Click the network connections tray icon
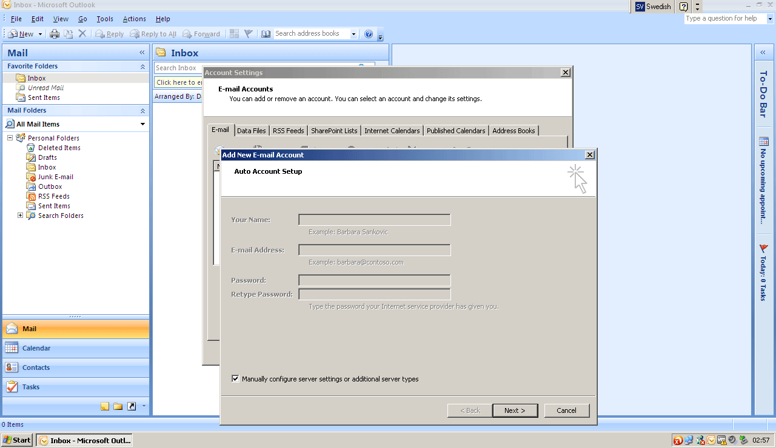 coord(689,441)
